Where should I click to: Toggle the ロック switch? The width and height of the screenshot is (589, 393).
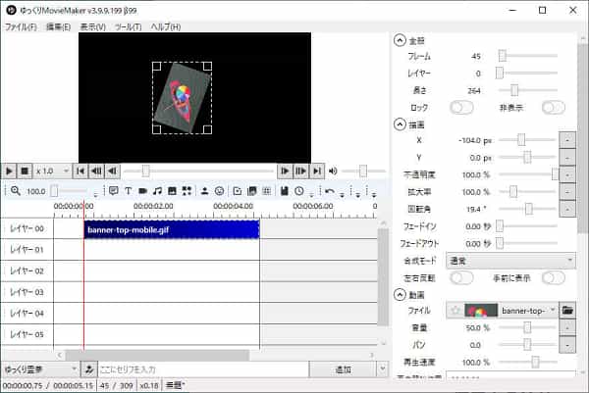pyautogui.click(x=461, y=108)
